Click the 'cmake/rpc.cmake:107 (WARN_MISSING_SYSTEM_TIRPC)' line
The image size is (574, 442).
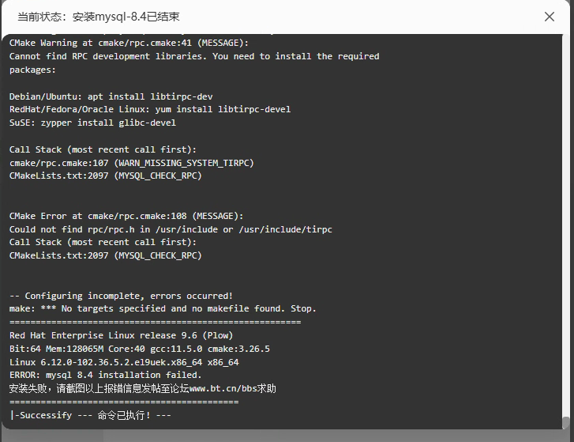[x=131, y=163]
